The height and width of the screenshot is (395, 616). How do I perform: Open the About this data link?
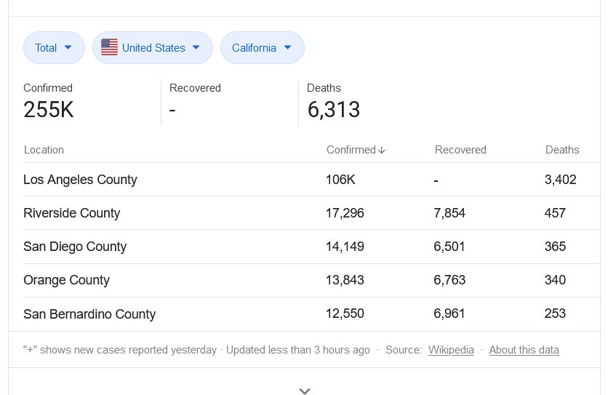click(524, 350)
